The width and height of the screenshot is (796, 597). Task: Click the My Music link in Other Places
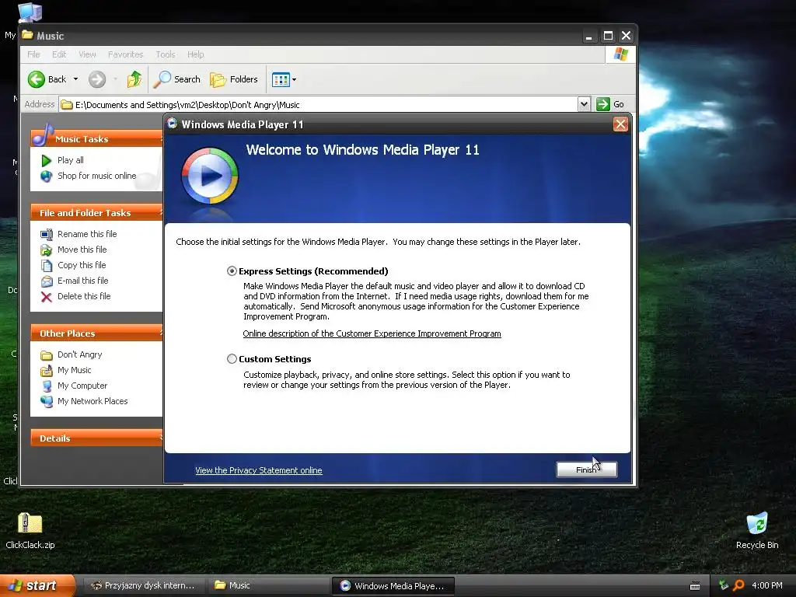click(x=75, y=370)
